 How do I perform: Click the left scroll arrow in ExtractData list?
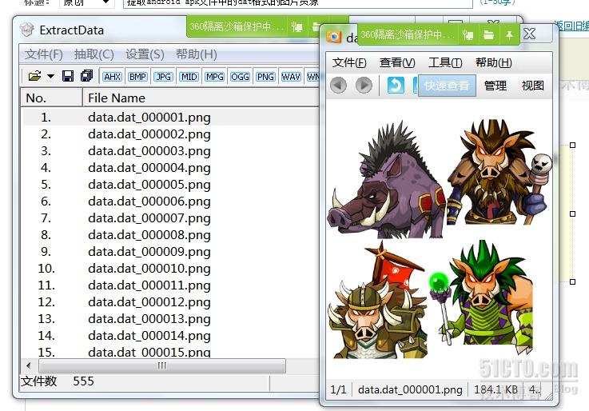(x=29, y=365)
